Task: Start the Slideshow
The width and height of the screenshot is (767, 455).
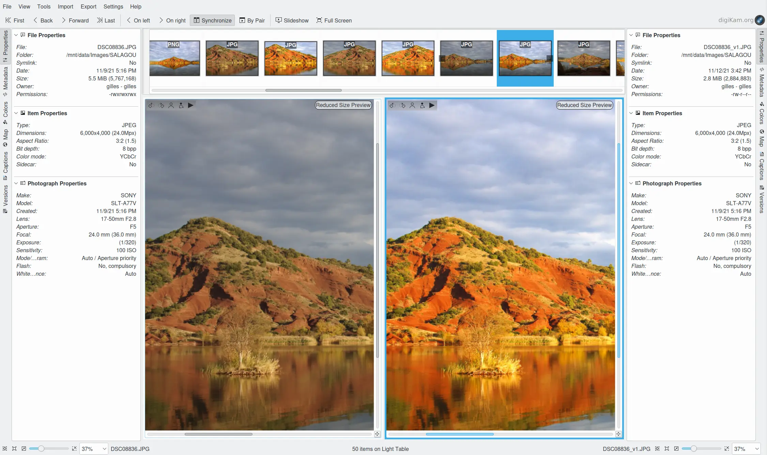Action: [292, 20]
